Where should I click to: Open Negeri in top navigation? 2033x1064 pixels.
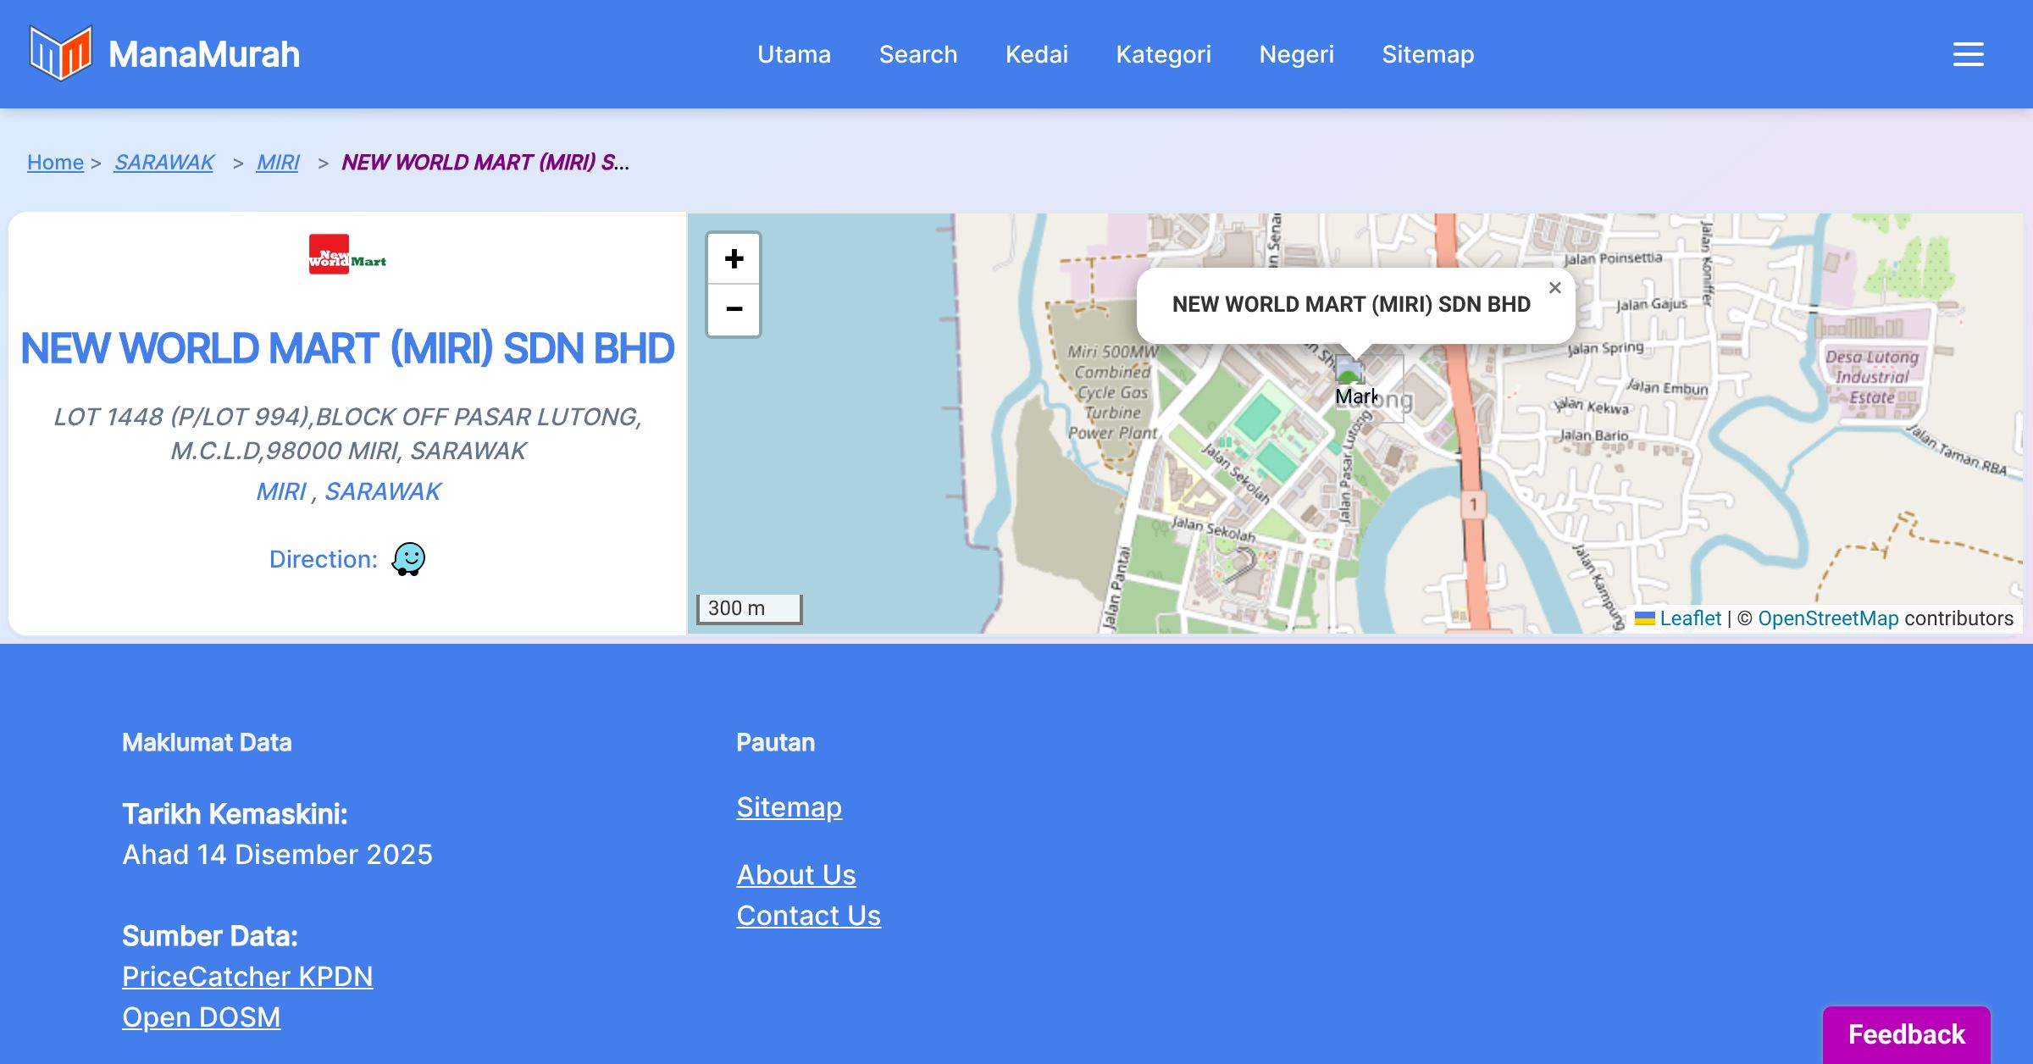1296,54
